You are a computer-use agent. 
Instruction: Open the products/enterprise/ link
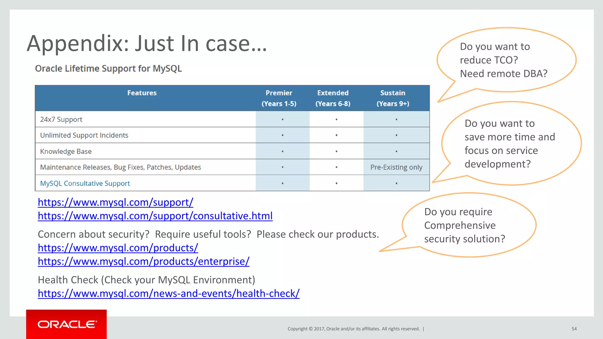coord(143,262)
